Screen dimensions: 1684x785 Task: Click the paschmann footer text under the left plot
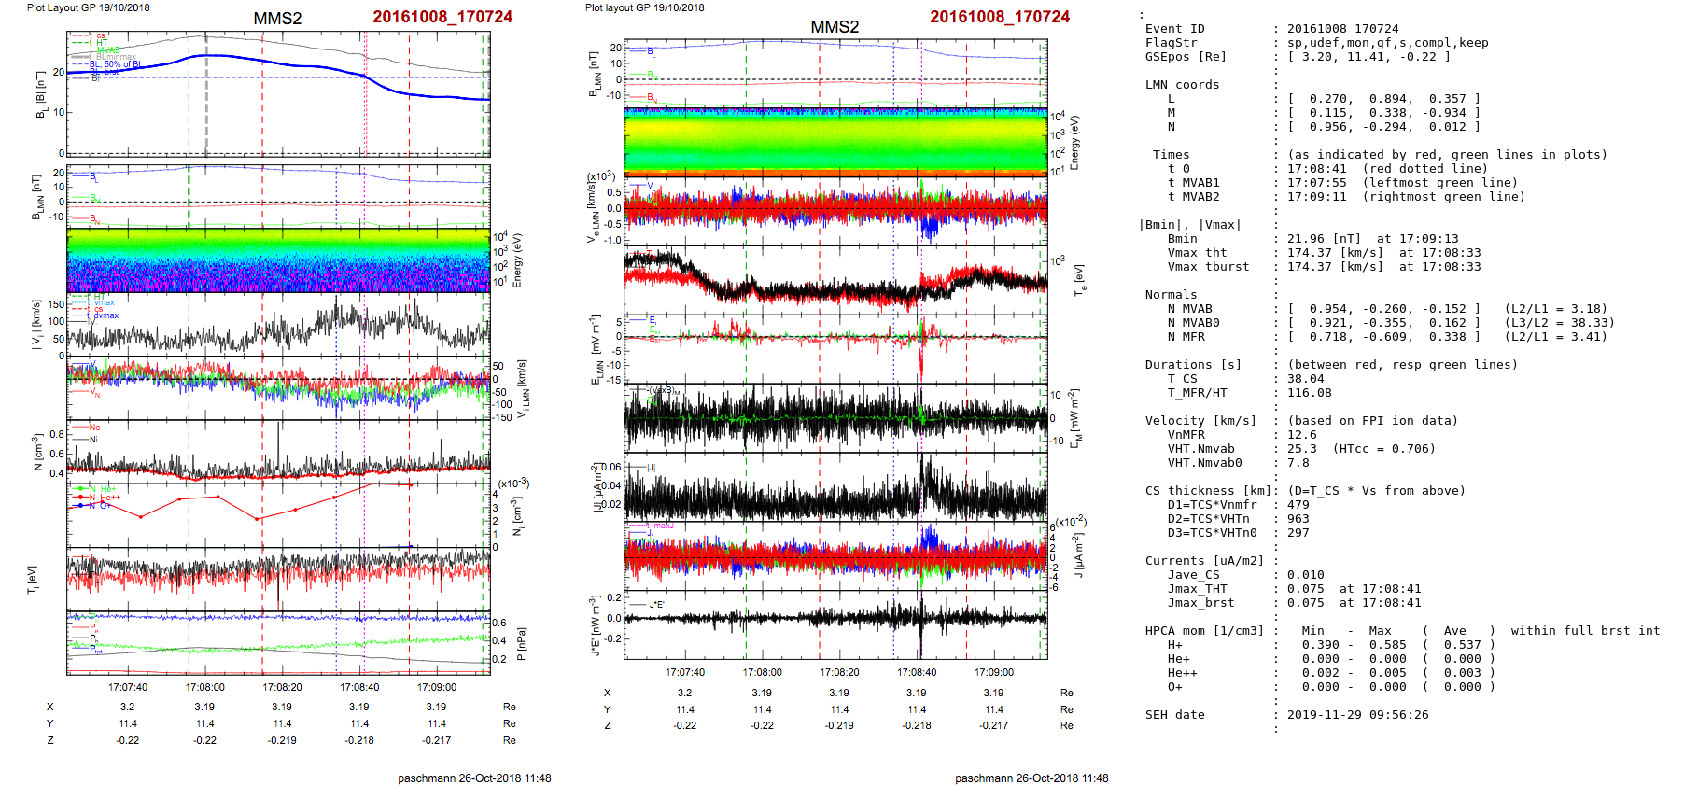point(474,778)
